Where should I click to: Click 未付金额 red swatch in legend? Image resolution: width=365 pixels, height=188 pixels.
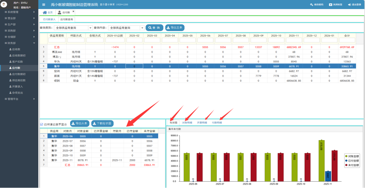346,165
